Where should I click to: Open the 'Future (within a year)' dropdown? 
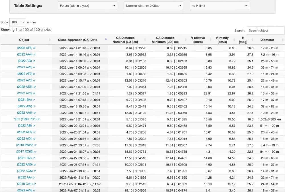(87, 6)
